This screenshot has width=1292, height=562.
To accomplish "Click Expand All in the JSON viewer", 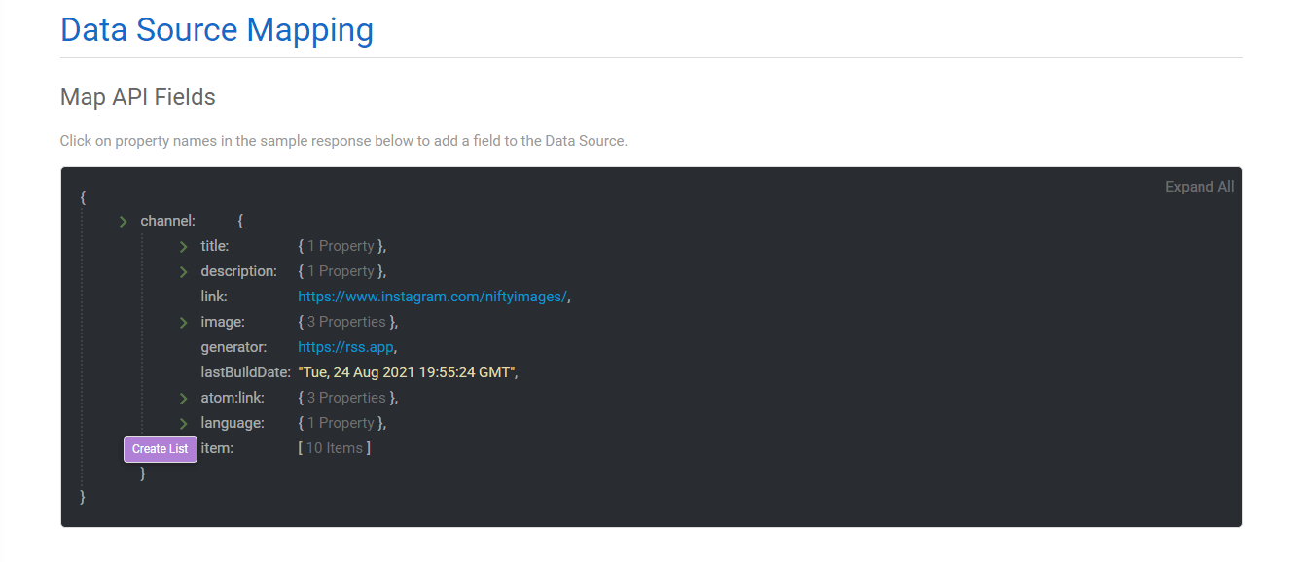I will [x=1200, y=187].
